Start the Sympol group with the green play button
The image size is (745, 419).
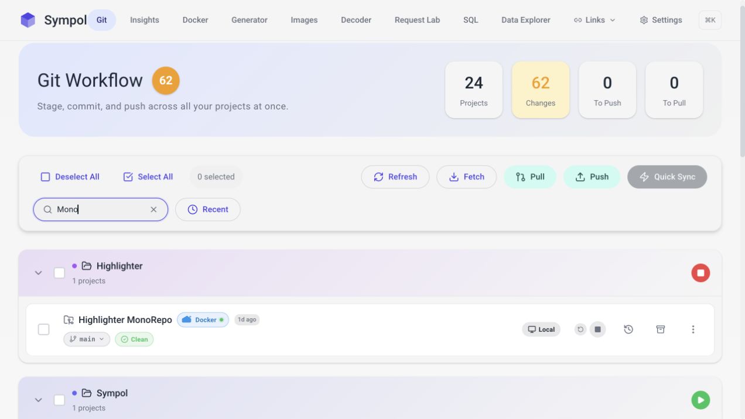tap(700, 400)
